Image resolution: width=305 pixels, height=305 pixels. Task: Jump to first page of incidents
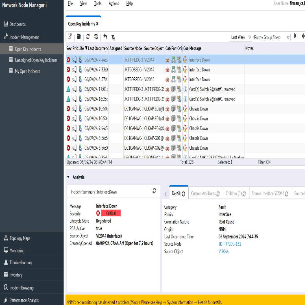point(295,36)
